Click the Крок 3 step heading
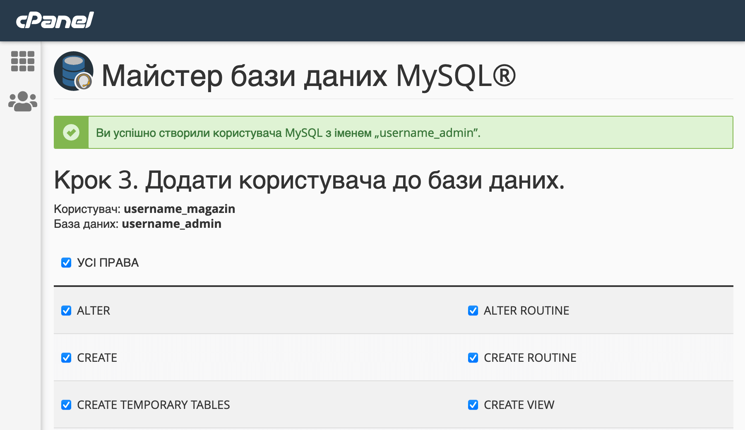The width and height of the screenshot is (745, 430). (309, 180)
